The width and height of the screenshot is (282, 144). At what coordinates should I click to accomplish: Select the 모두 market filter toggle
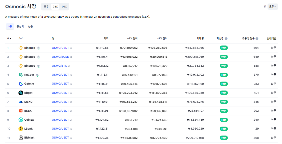coord(46,6)
